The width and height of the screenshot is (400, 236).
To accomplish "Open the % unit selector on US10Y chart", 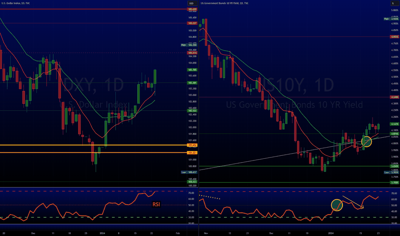I will 393,3.
